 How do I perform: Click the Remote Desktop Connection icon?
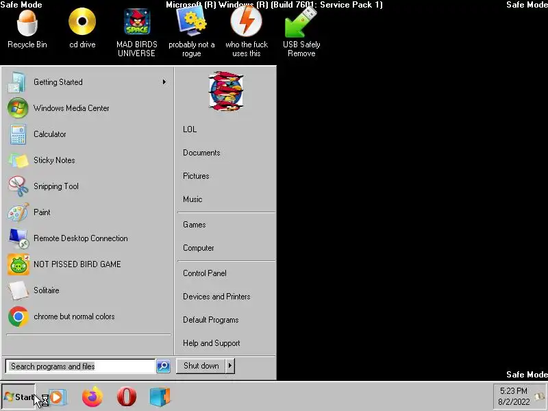click(19, 238)
